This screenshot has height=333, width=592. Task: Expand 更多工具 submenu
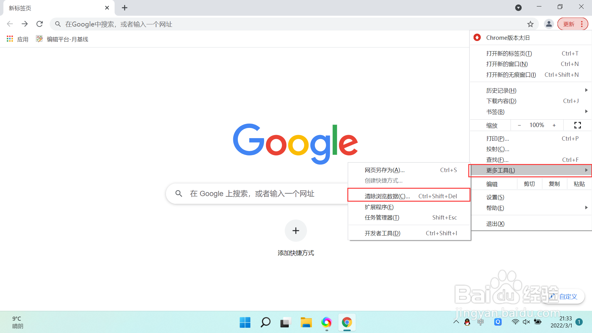click(x=531, y=171)
